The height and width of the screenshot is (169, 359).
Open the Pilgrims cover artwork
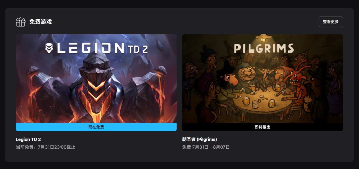[x=263, y=78]
